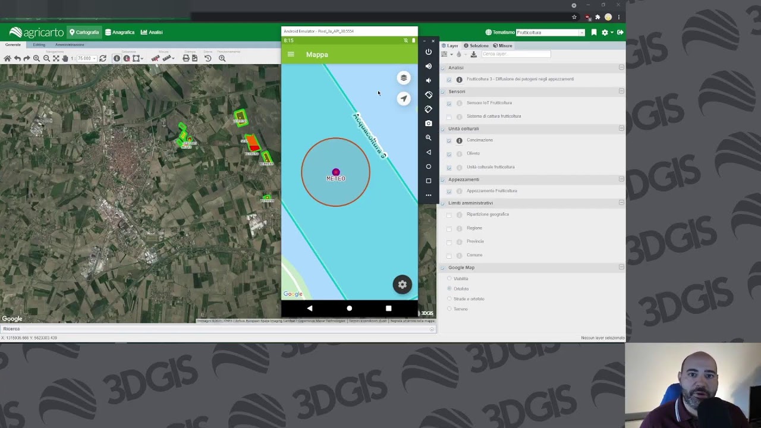Image resolution: width=761 pixels, height=428 pixels.
Task: Toggle the Sensore IoT Frutticoltura checkbox
Action: tap(449, 103)
